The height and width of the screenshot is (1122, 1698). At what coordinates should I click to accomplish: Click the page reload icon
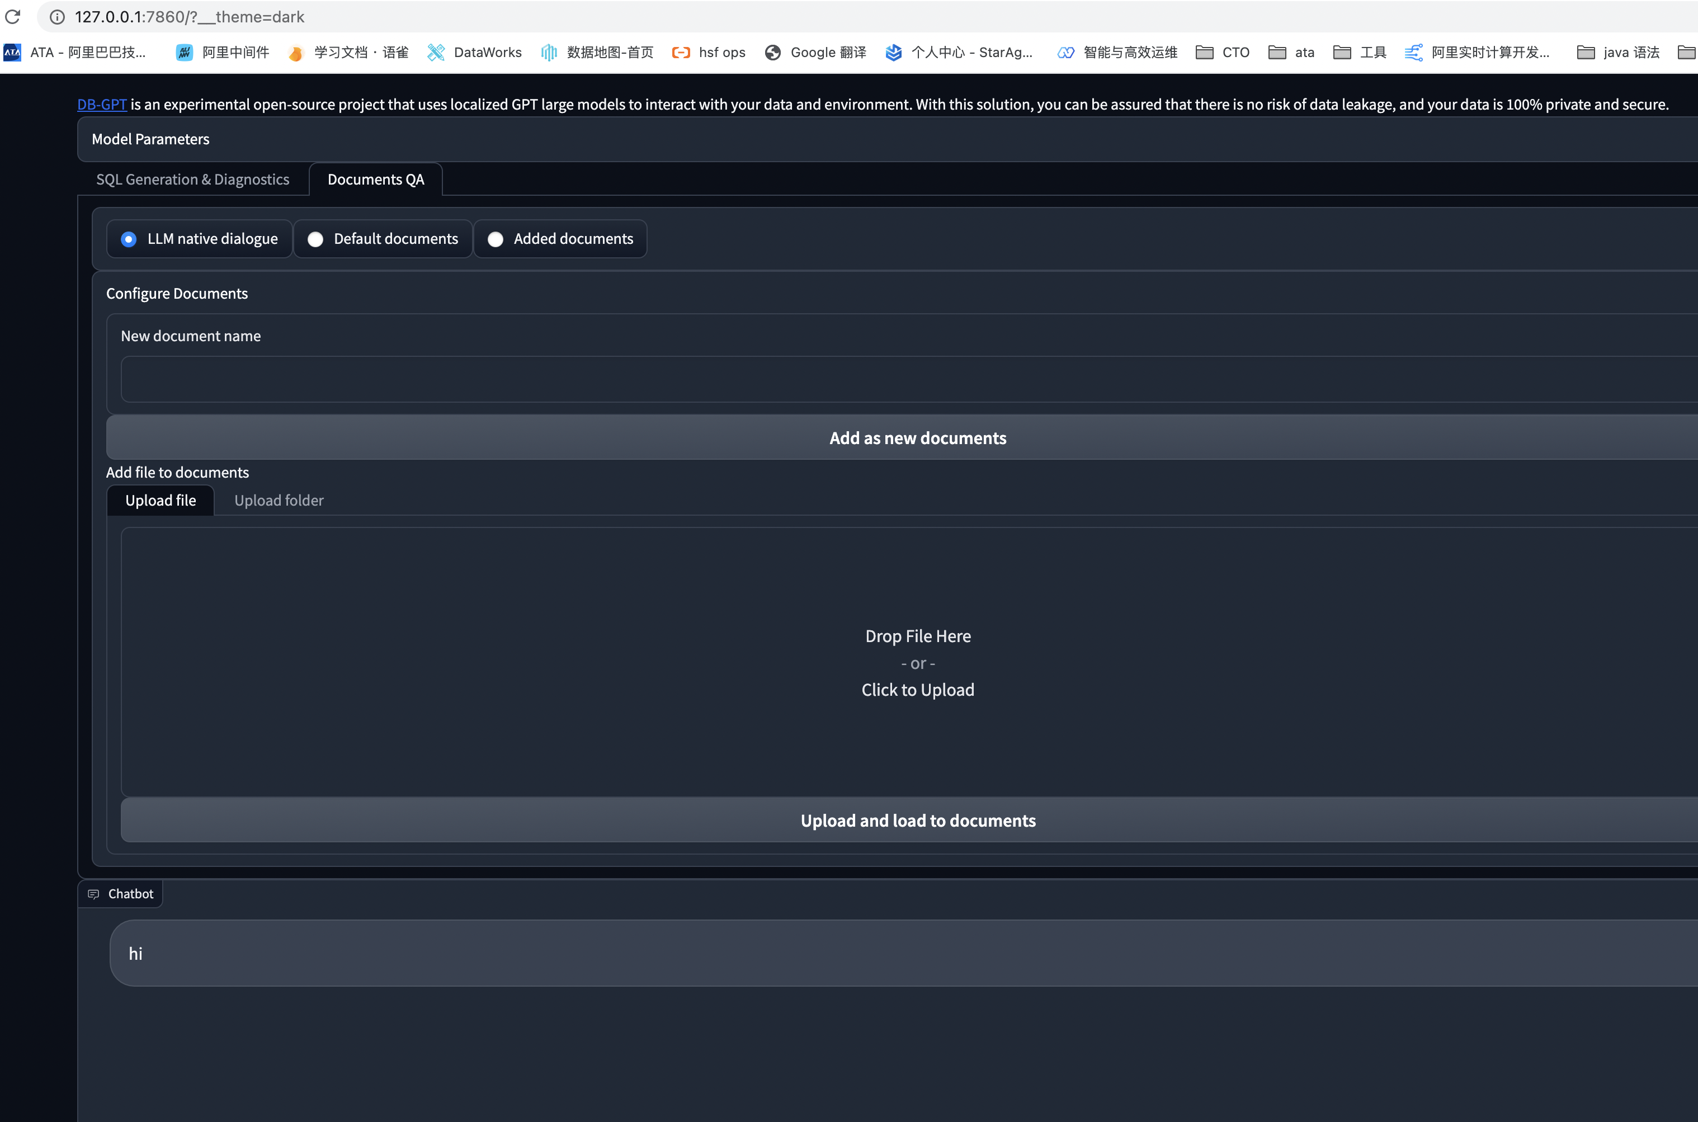pos(13,16)
